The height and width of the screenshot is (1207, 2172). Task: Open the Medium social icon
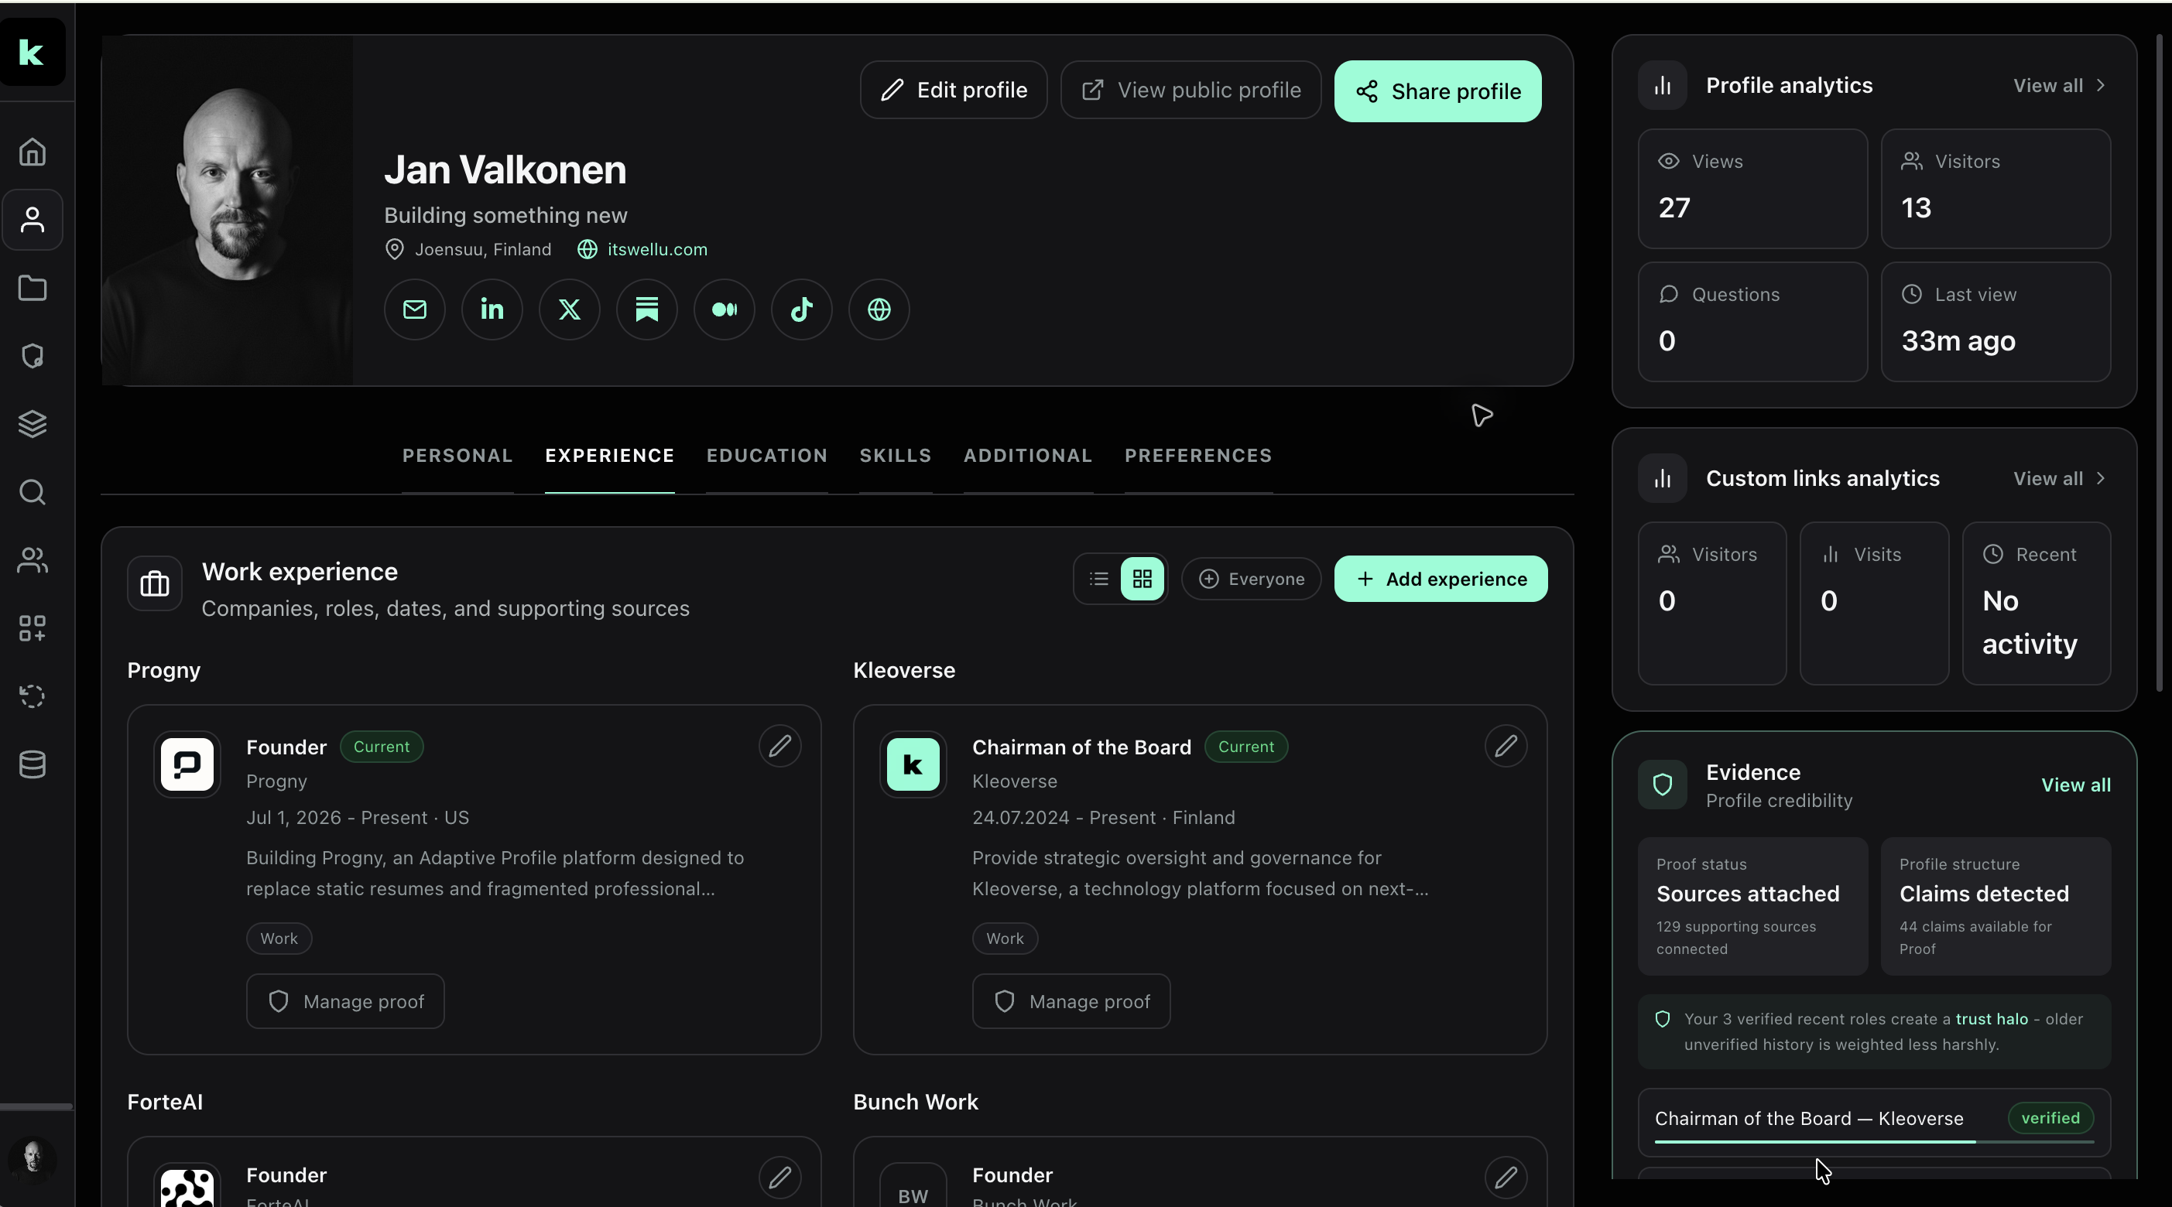[x=725, y=309]
